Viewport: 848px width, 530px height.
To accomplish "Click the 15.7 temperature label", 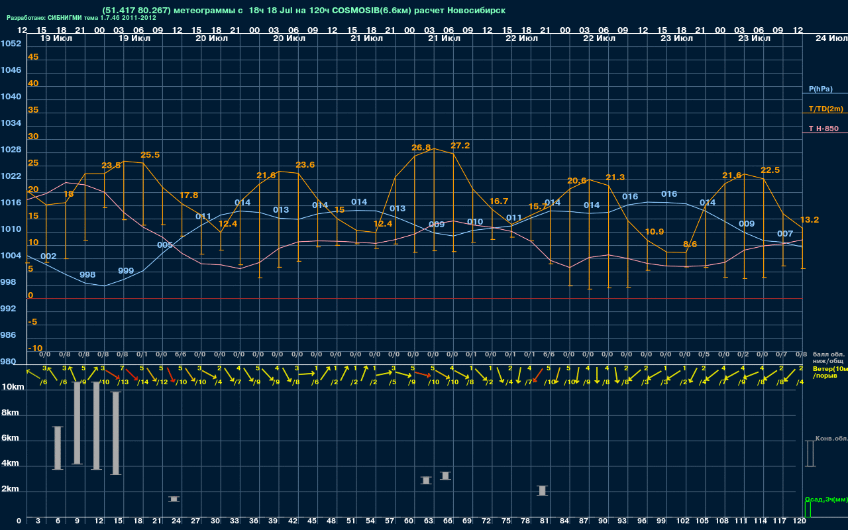I will tap(539, 206).
